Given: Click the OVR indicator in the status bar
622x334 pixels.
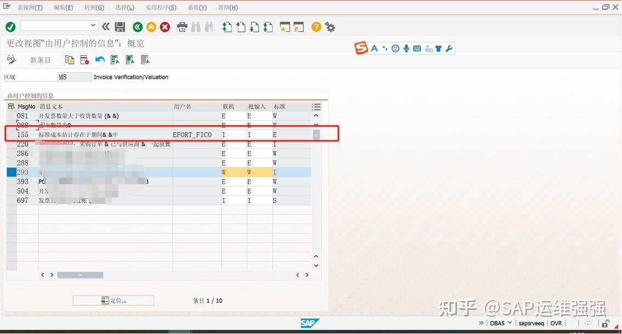Looking at the screenshot, I should [556, 323].
